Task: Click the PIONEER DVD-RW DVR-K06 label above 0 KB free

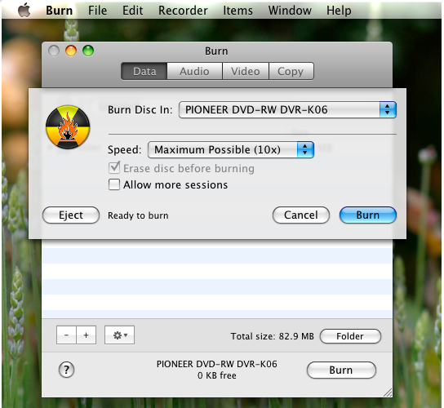Action: 217,364
